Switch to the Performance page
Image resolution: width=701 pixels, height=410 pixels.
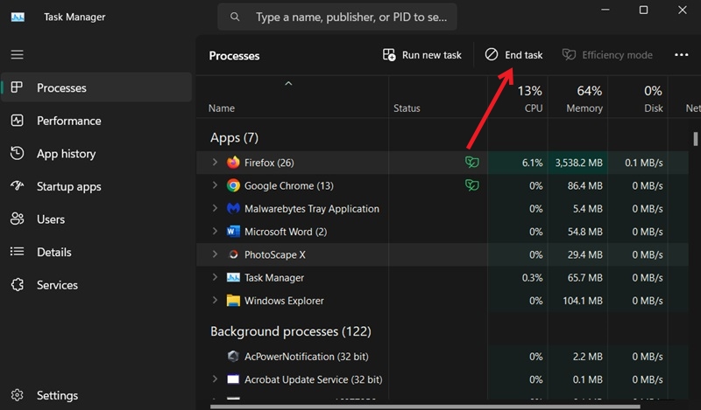click(x=96, y=121)
